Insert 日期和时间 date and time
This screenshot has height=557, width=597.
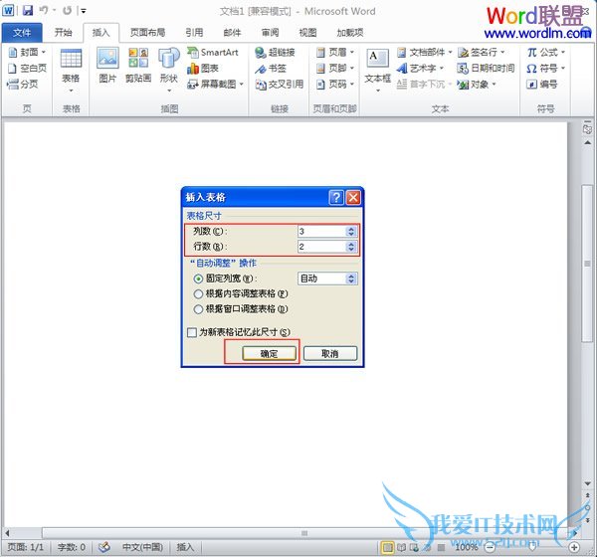486,69
